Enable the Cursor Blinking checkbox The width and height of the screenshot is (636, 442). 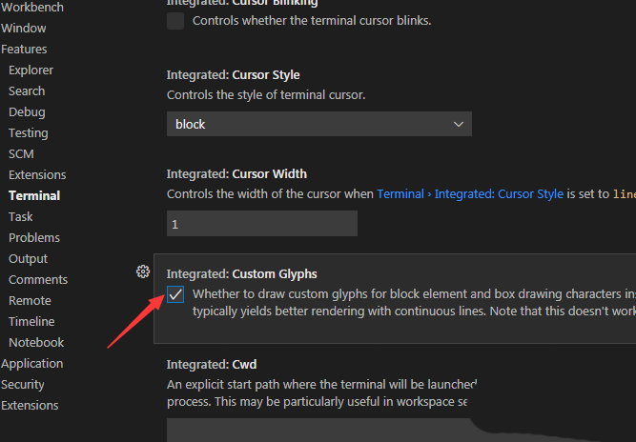point(175,21)
